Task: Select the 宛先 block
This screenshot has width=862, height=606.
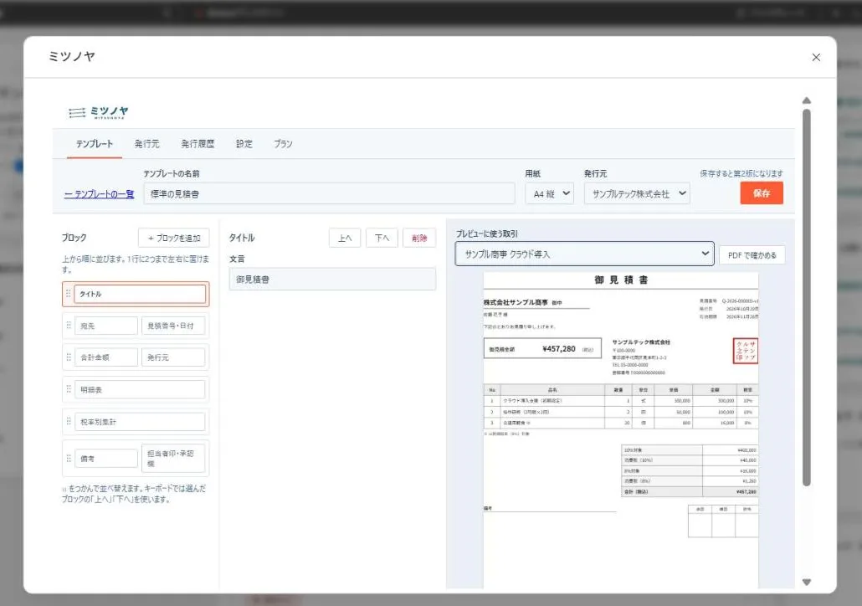Action: tap(106, 326)
